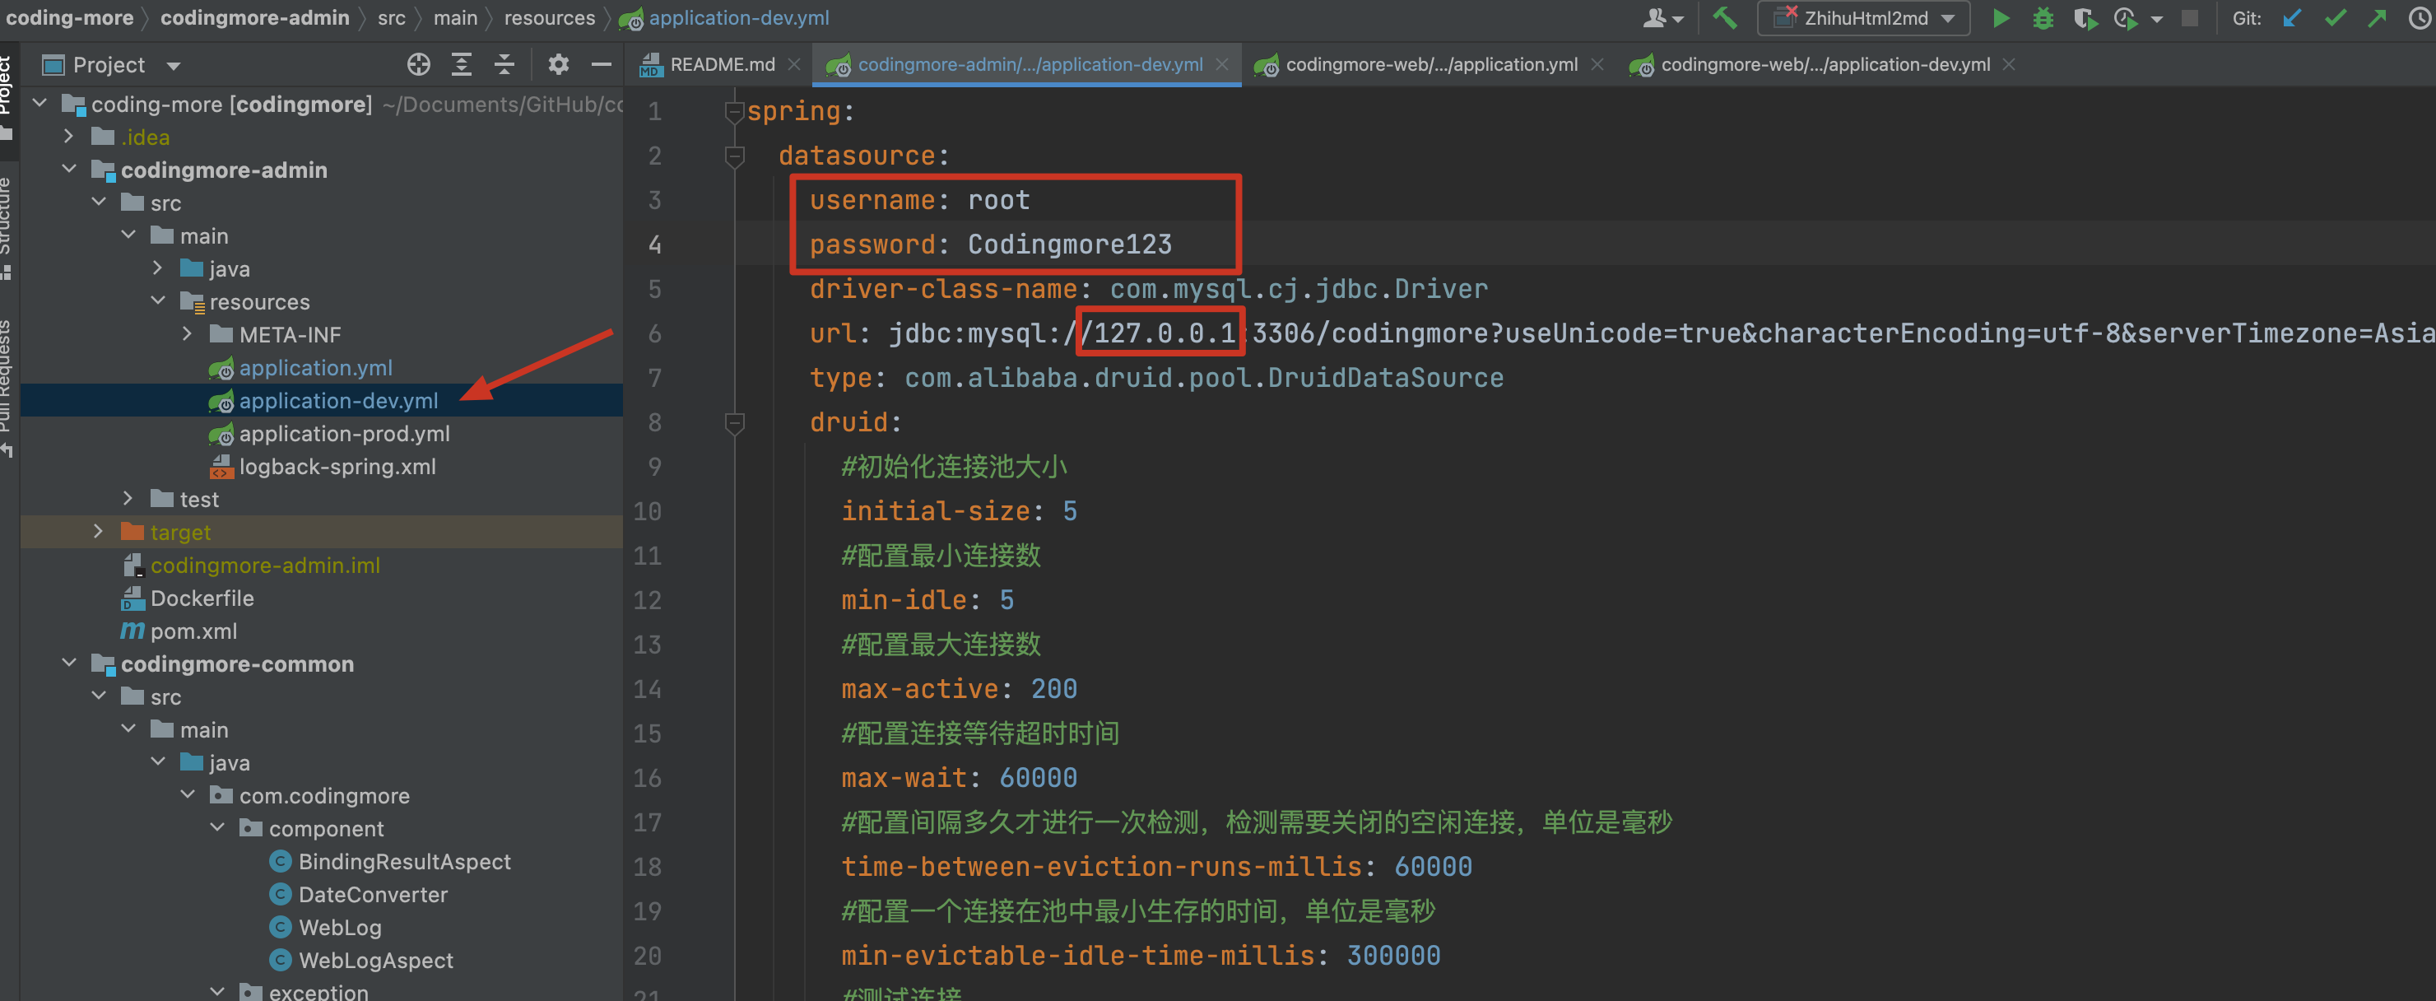This screenshot has height=1001, width=2436.
Task: Click Git push arrow icon
Action: [x=2377, y=18]
